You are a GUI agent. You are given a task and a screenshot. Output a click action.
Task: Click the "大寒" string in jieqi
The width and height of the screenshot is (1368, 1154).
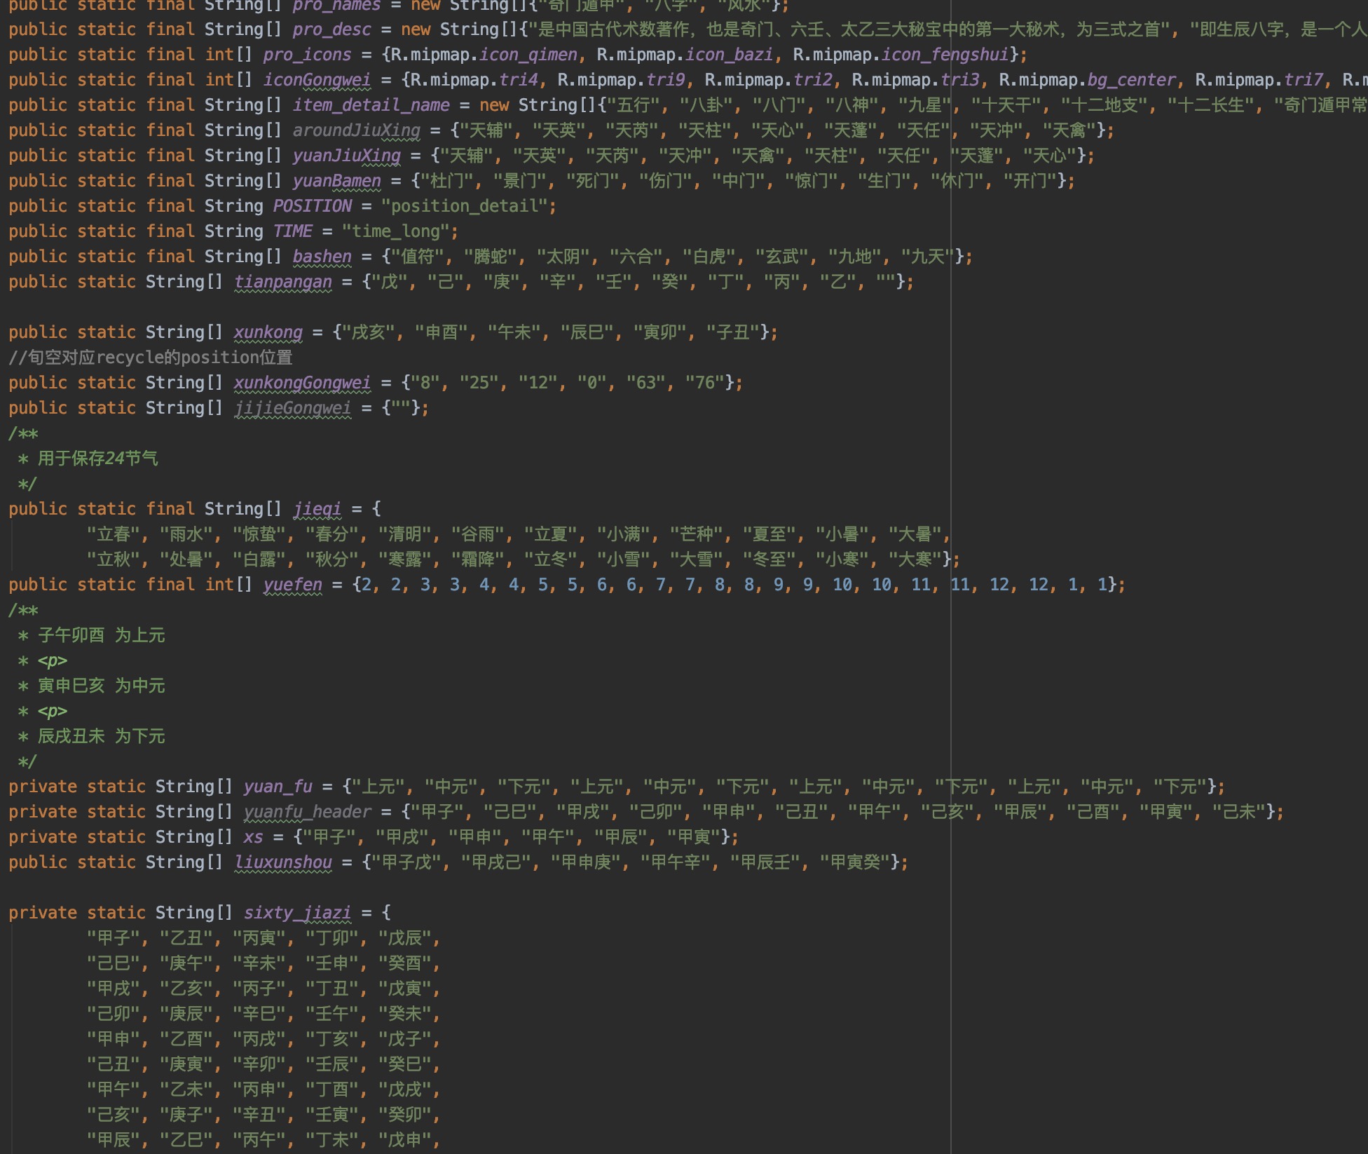[915, 559]
